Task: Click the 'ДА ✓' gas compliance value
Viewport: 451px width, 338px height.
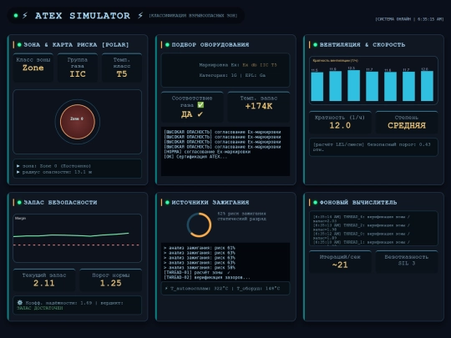Action: coord(192,114)
